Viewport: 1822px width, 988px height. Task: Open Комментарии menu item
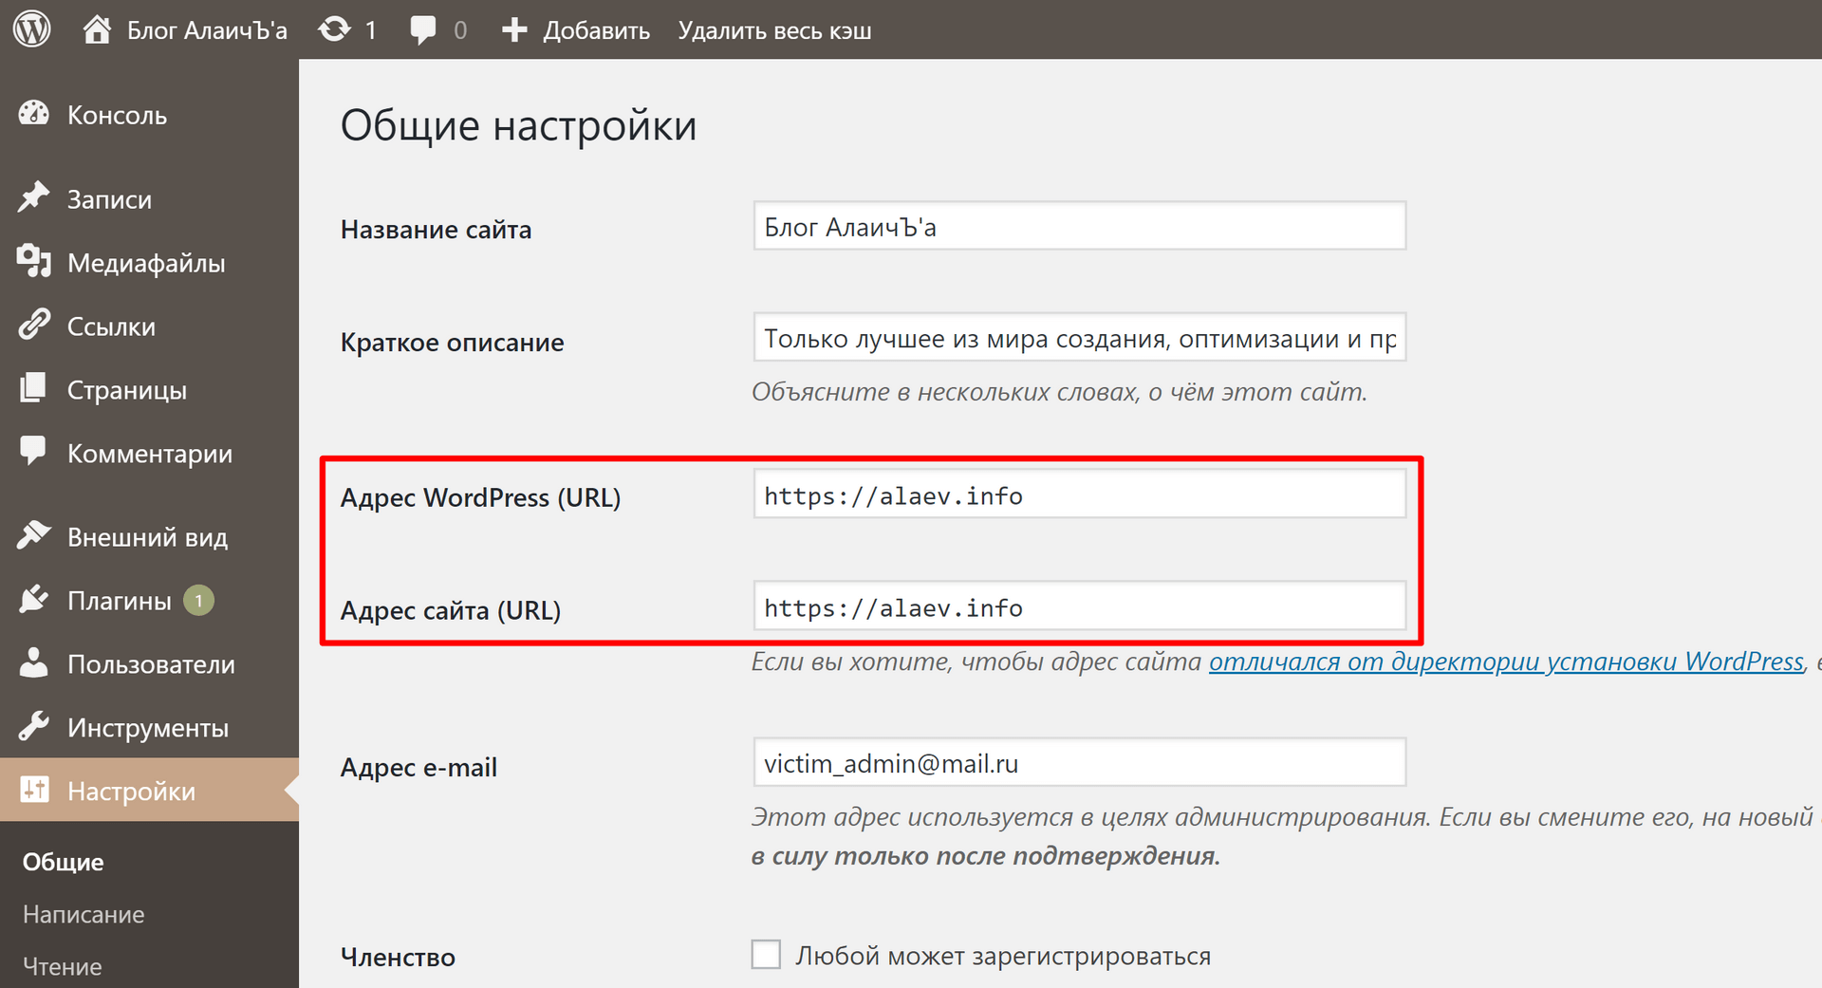(x=149, y=454)
